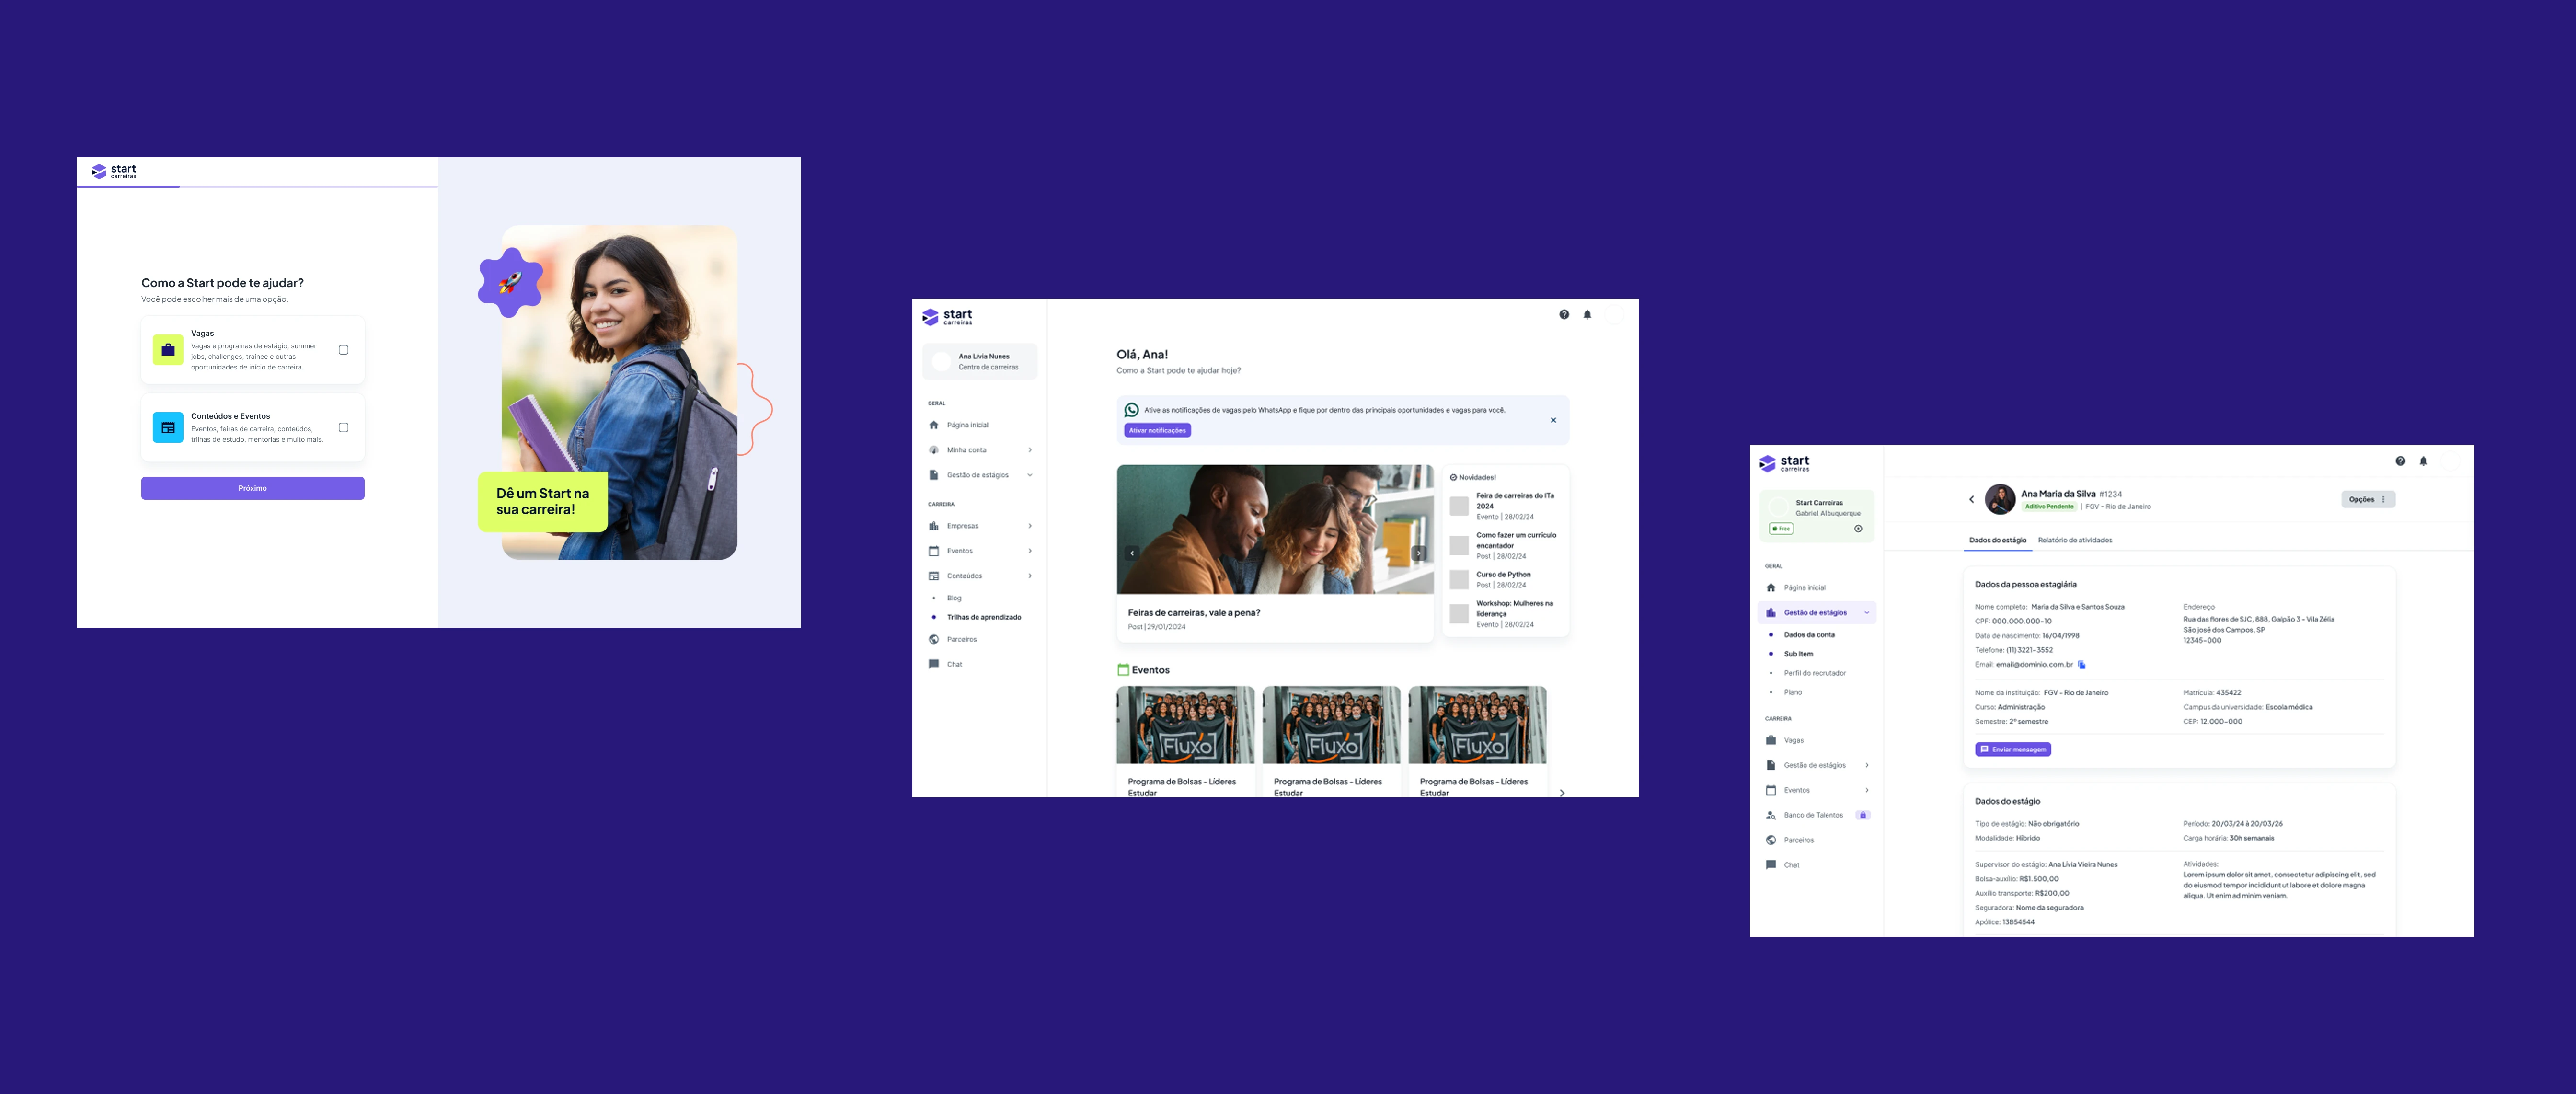Go back using arrow beside Ana Maria
The width and height of the screenshot is (2576, 1094).
click(1971, 499)
